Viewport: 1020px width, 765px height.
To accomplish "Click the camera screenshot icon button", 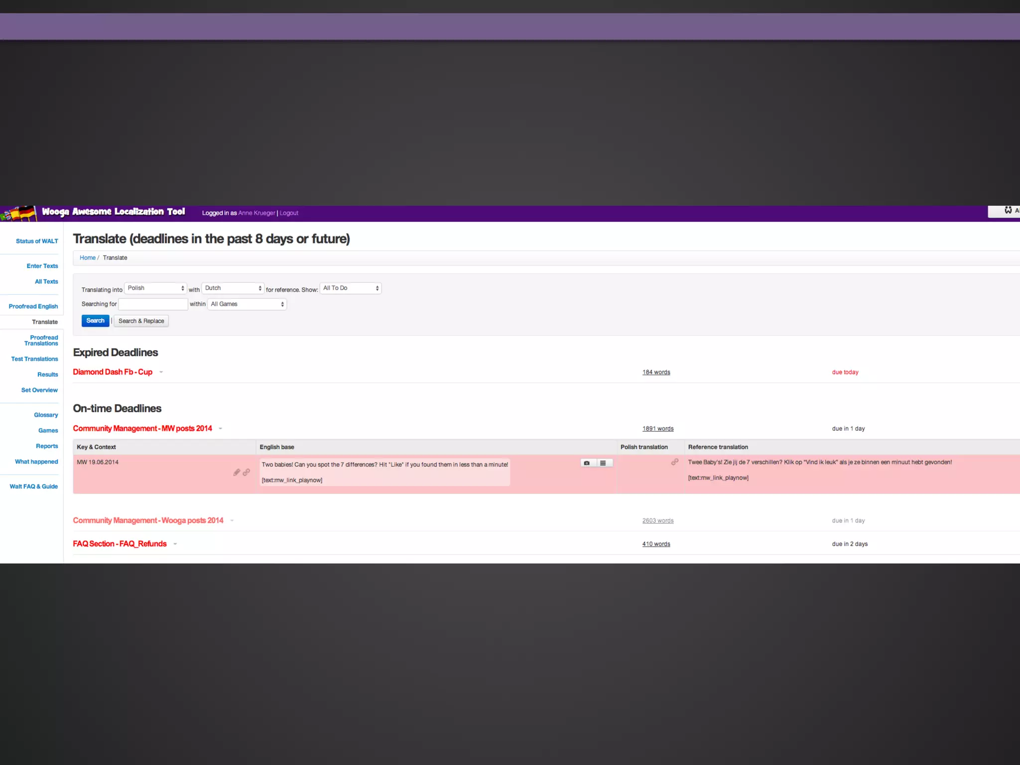I will [587, 463].
